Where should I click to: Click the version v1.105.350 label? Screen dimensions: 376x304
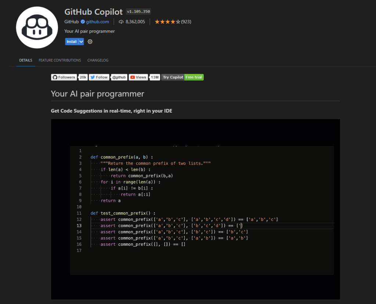(x=138, y=11)
